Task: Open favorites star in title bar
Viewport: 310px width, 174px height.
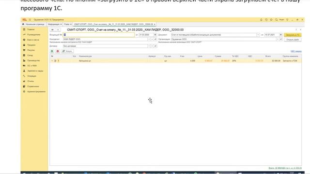Action: coord(271,20)
